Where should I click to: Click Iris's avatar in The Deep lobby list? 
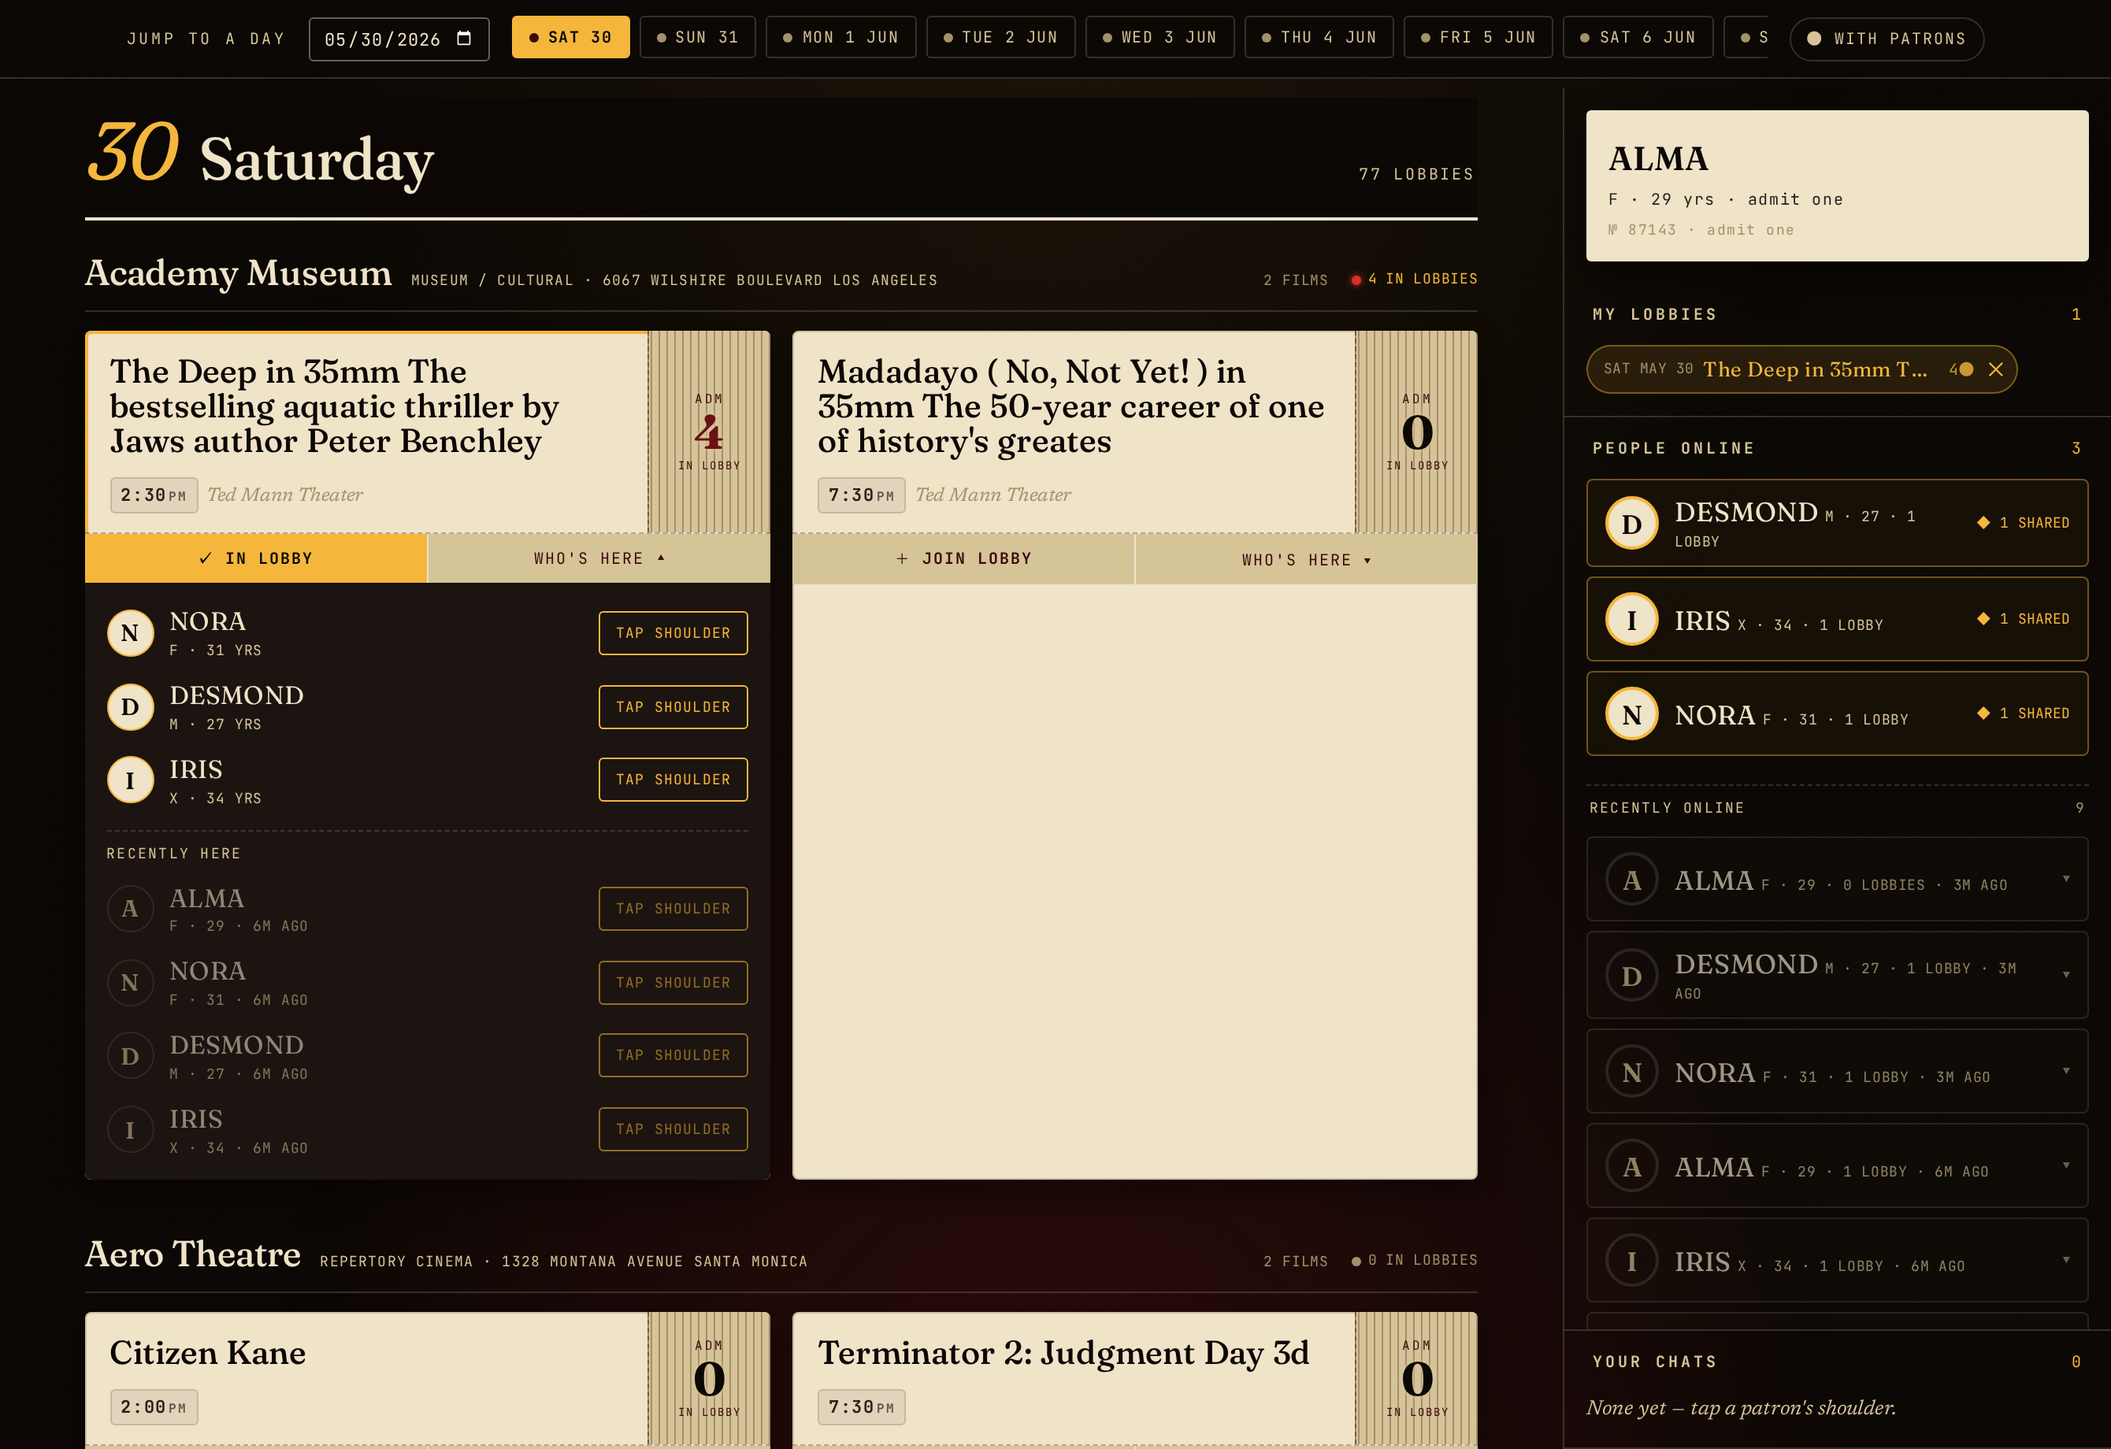tap(130, 780)
